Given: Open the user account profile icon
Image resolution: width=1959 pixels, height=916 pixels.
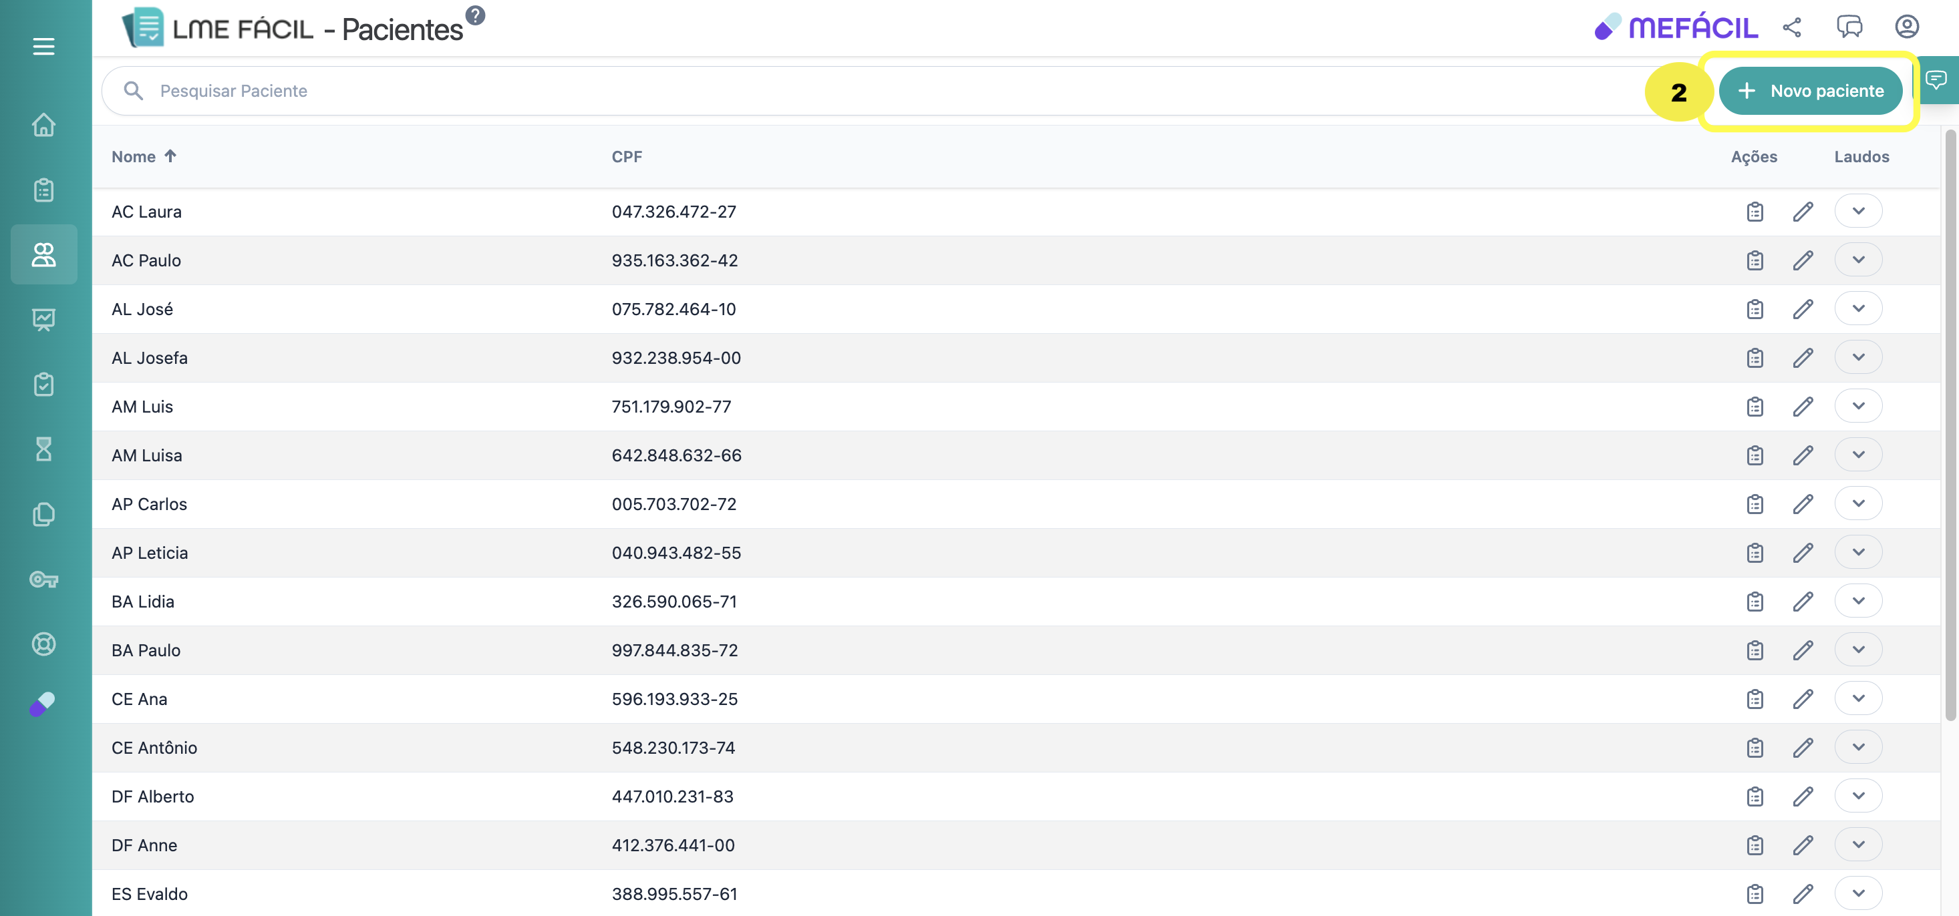Looking at the screenshot, I should coord(1906,27).
